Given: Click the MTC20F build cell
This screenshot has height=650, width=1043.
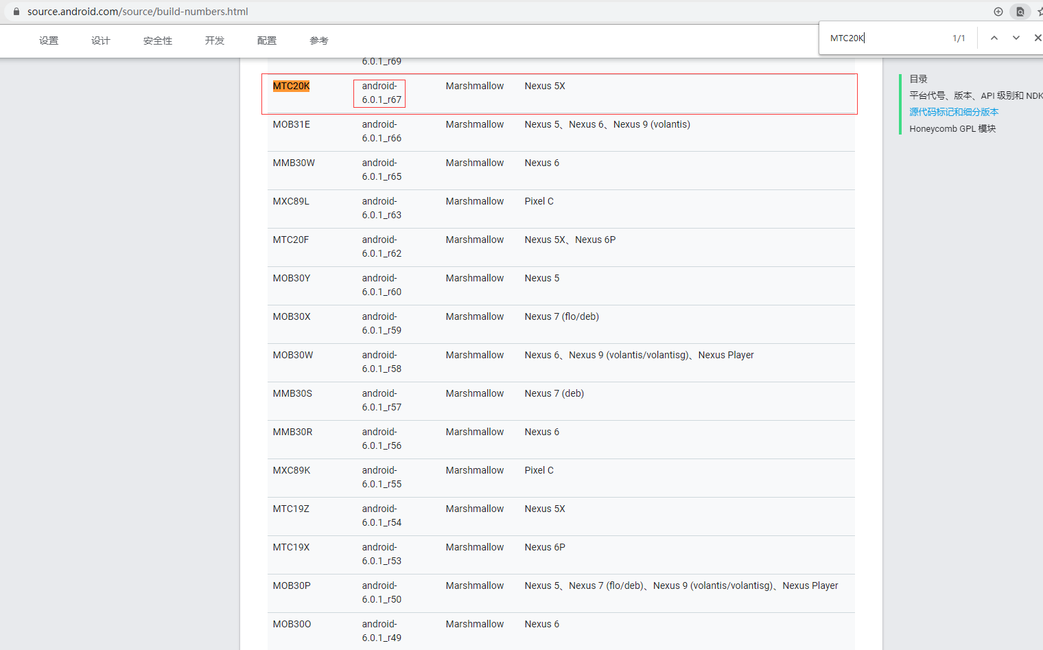Looking at the screenshot, I should (291, 240).
